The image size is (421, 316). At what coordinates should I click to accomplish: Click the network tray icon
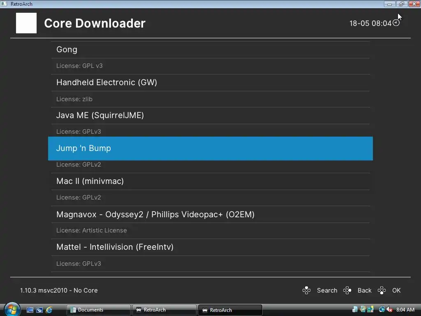[x=382, y=309]
